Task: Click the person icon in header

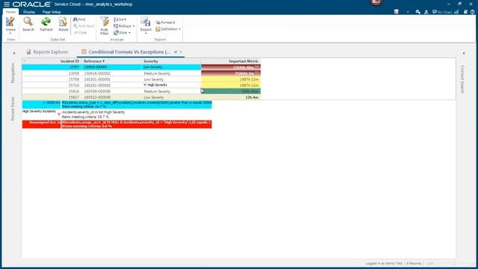Action: click(x=426, y=12)
